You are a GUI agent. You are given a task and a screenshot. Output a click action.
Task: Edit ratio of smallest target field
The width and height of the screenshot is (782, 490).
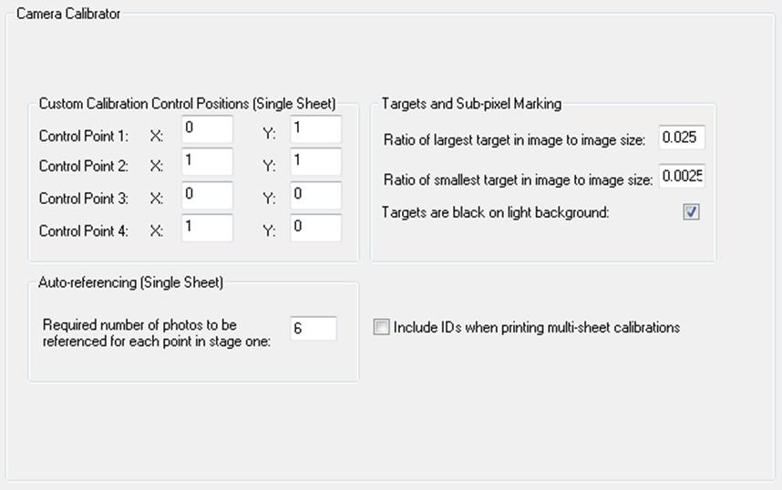point(682,177)
